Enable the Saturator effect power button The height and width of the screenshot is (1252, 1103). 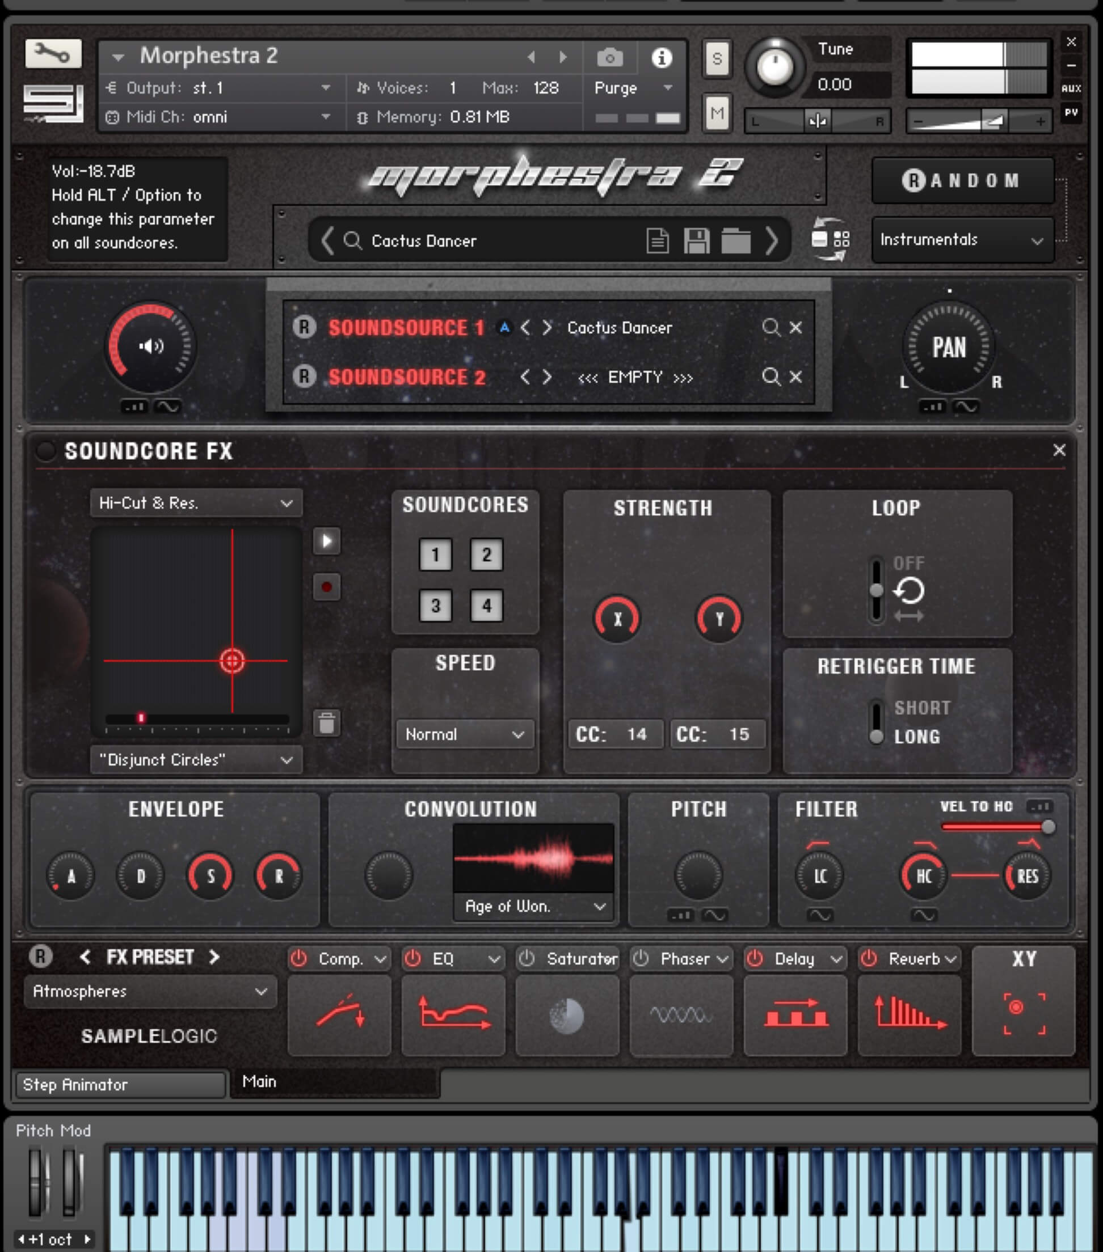pos(527,958)
